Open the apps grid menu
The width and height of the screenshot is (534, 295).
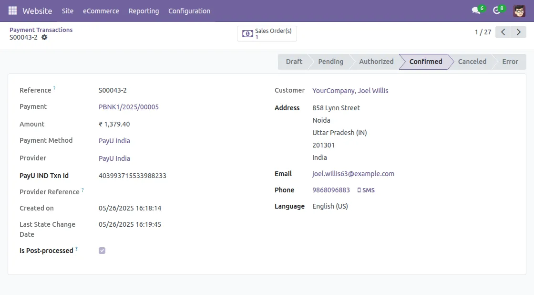12,11
